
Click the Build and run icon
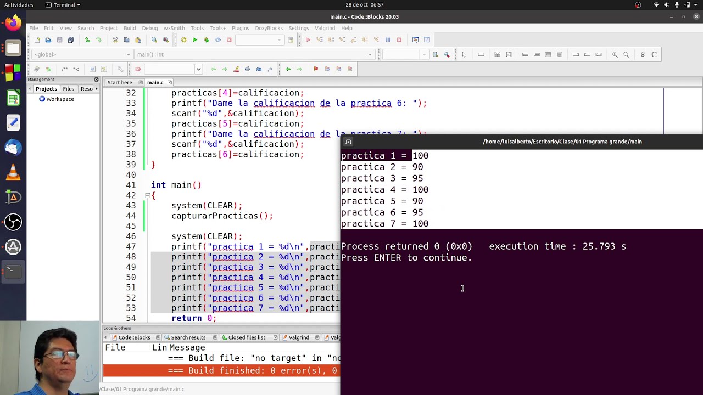click(206, 39)
